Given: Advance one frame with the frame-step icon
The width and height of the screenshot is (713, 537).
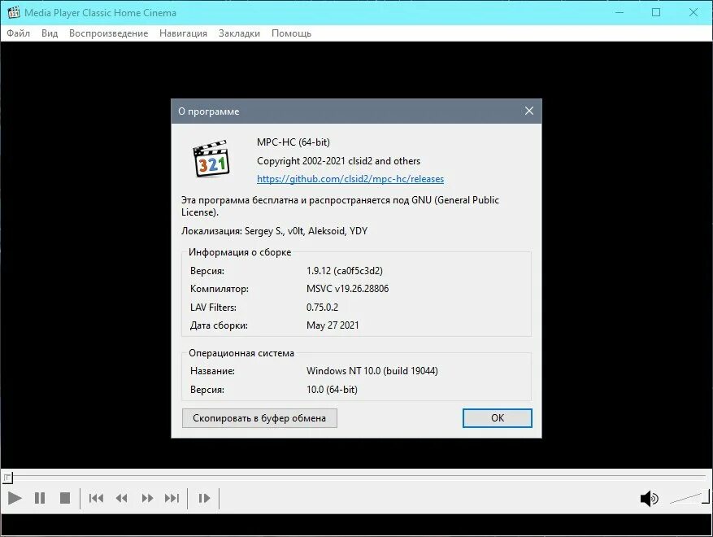Looking at the screenshot, I should [x=204, y=498].
